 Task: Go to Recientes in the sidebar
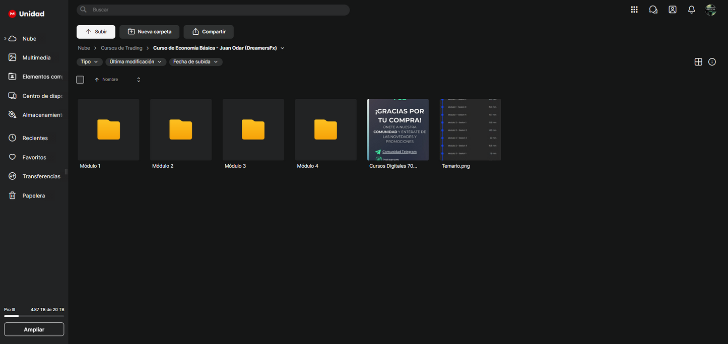pyautogui.click(x=35, y=138)
